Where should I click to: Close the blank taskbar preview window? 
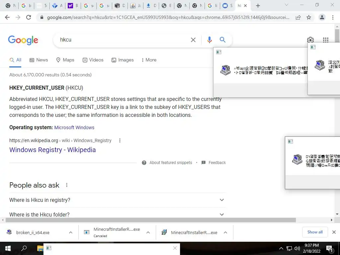(175, 248)
